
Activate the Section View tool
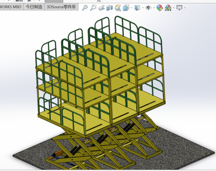pyautogui.click(x=110, y=8)
